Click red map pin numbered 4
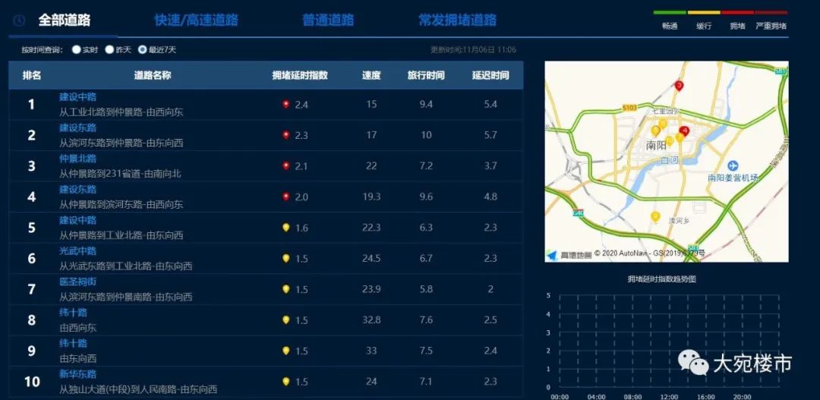 pos(684,131)
